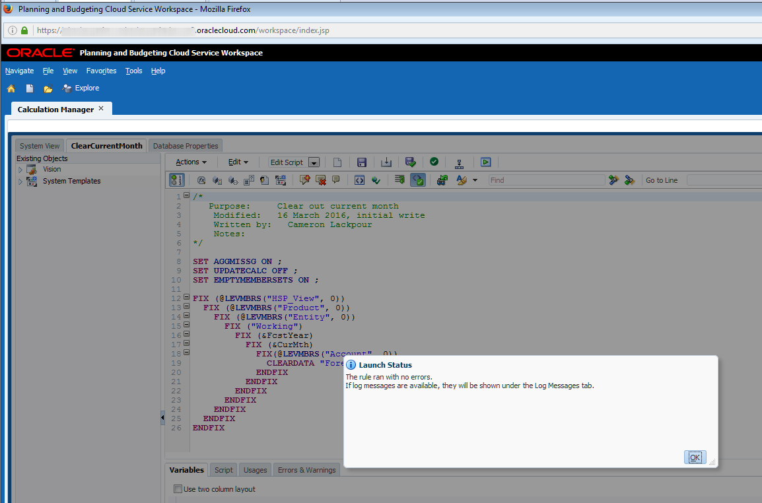The height and width of the screenshot is (503, 762).
Task: Switch to the Database Properties tab
Action: (186, 146)
